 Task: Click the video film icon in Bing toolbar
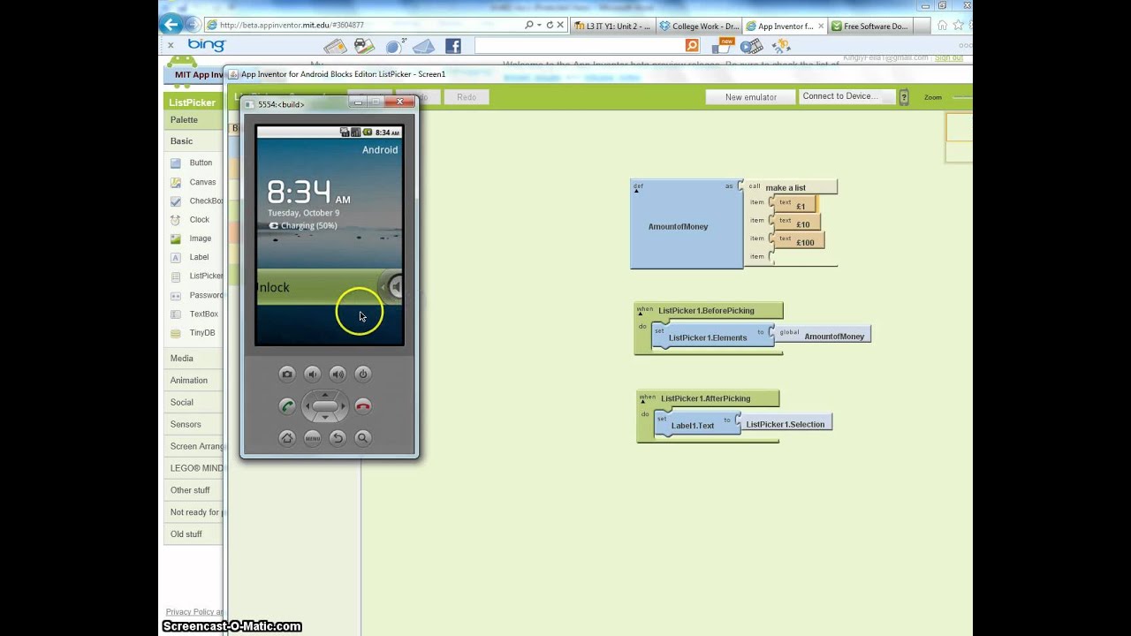751,46
